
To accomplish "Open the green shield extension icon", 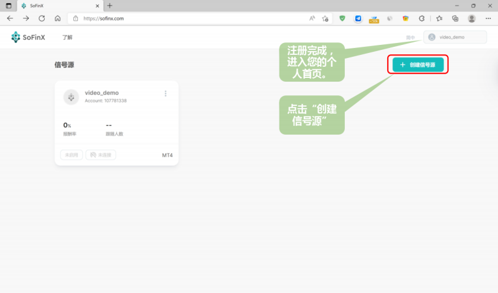I will click(342, 19).
